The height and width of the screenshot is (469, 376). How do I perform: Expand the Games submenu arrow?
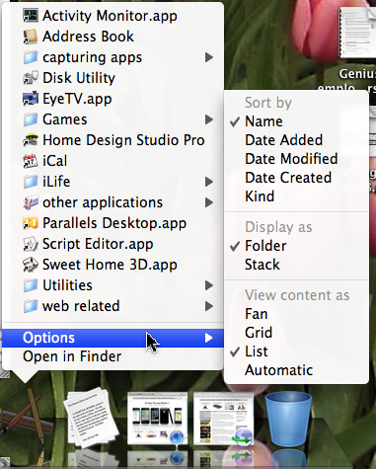209,119
